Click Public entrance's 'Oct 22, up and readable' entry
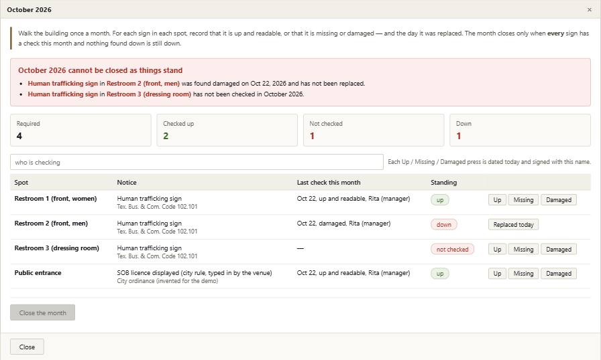The width and height of the screenshot is (601, 360). pos(353,272)
